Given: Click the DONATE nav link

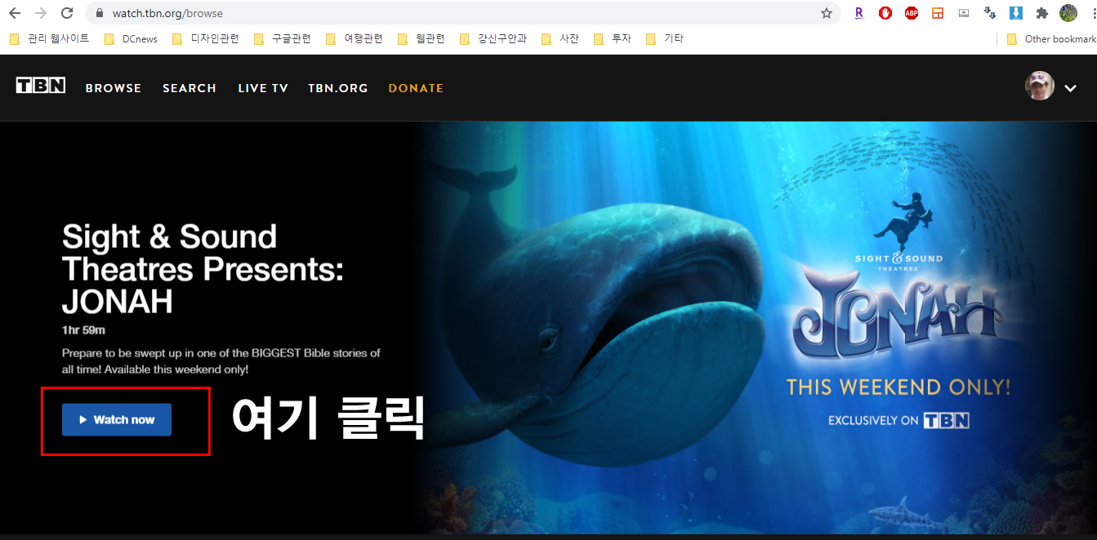Looking at the screenshot, I should point(416,88).
